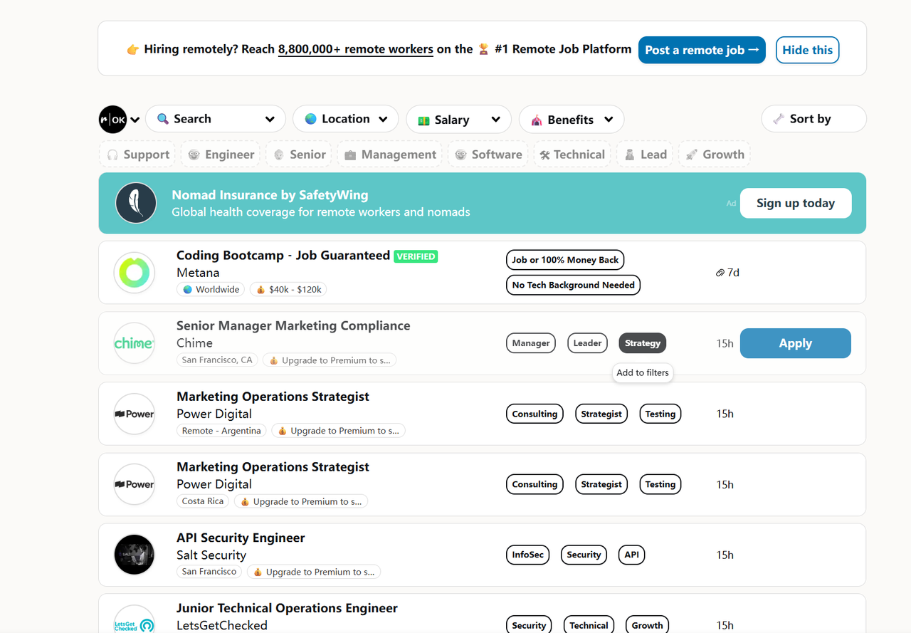Expand the Location dropdown
This screenshot has width=911, height=633.
pos(345,119)
